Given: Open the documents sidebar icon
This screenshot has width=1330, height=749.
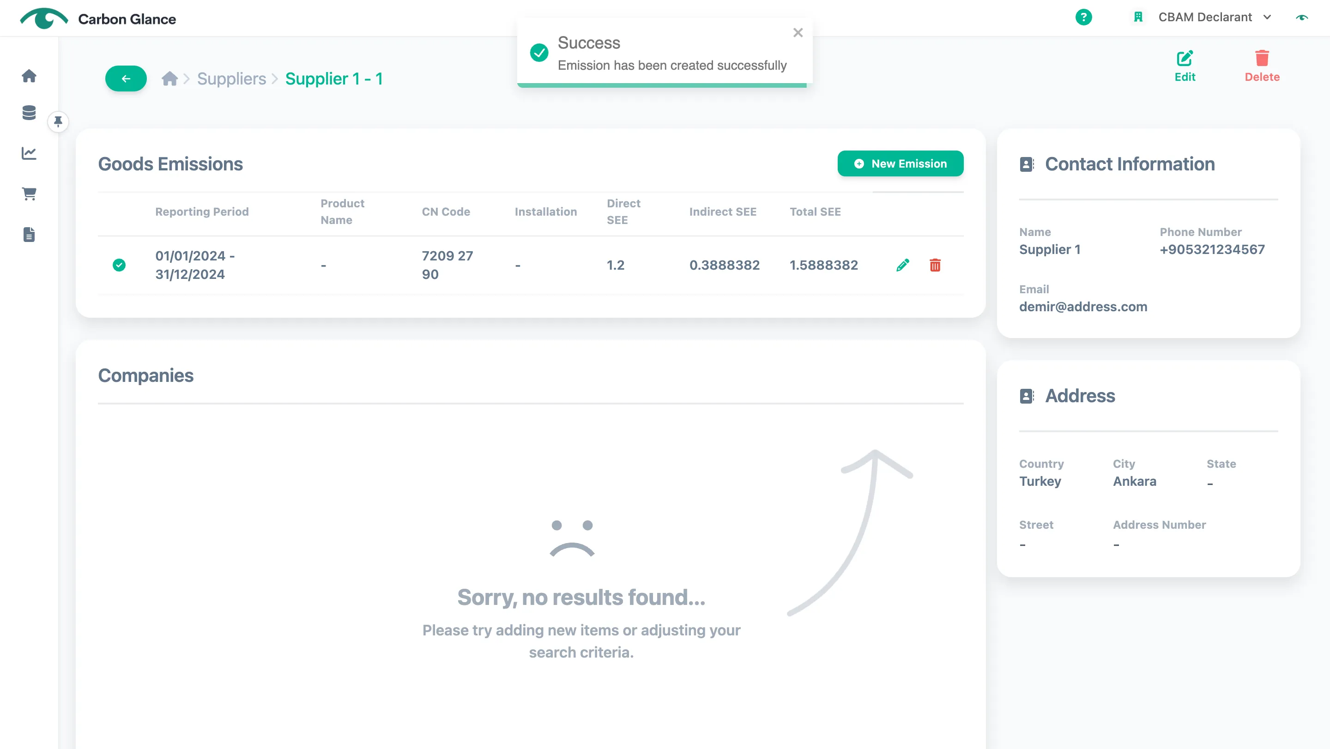Looking at the screenshot, I should (x=29, y=235).
